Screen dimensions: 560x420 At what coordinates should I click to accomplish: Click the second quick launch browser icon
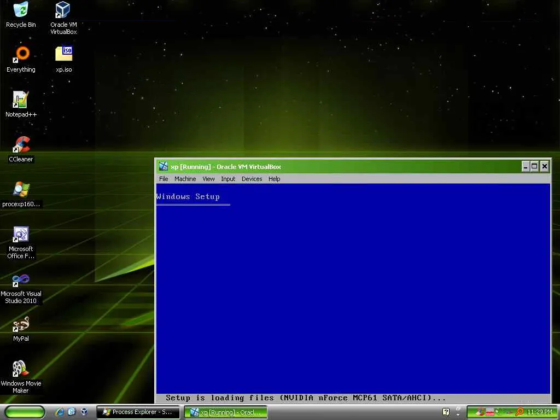[72, 412]
